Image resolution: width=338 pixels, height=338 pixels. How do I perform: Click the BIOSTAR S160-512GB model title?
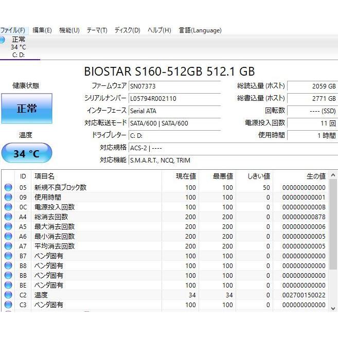tap(169, 72)
